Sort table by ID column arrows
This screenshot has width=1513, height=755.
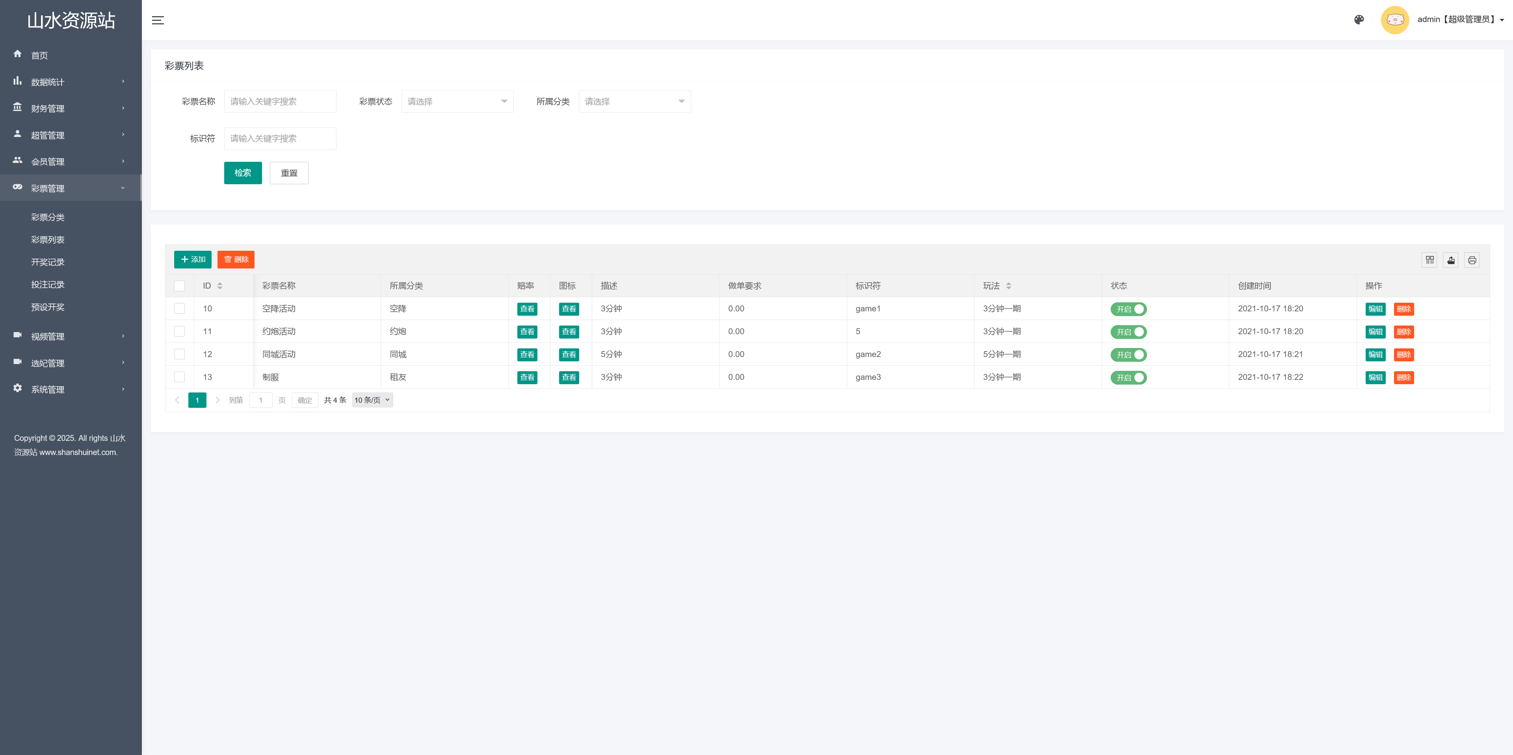(220, 286)
